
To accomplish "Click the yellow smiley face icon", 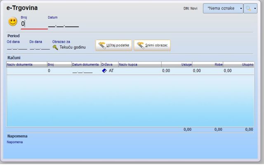I will pos(13,22).
